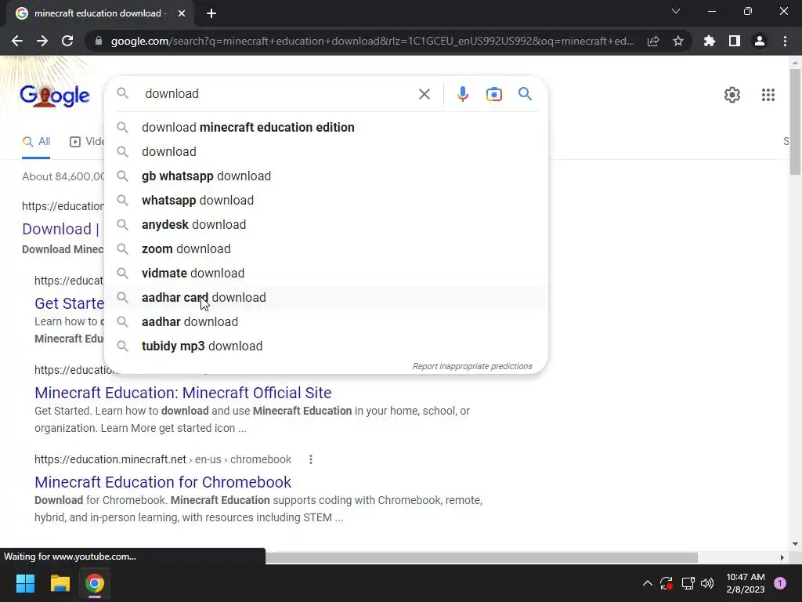
Task: Click the scroll down arrow
Action: 795,544
